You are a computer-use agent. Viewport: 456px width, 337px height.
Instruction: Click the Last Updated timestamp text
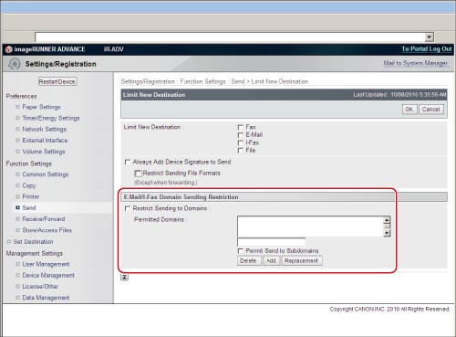point(399,95)
